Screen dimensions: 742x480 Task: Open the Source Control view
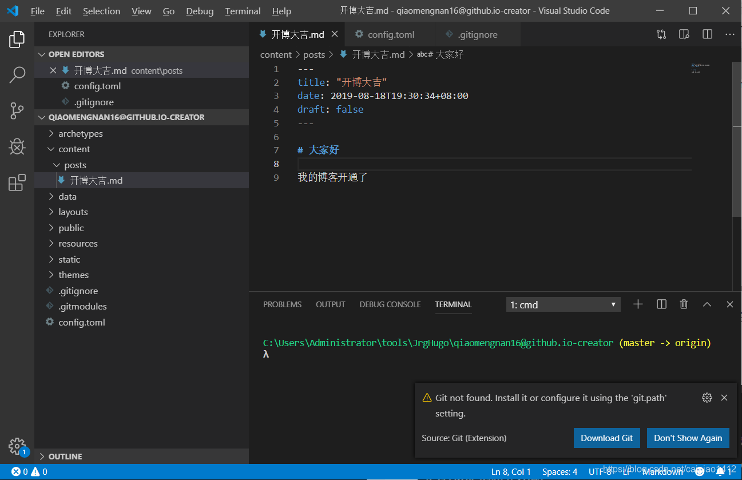point(17,110)
